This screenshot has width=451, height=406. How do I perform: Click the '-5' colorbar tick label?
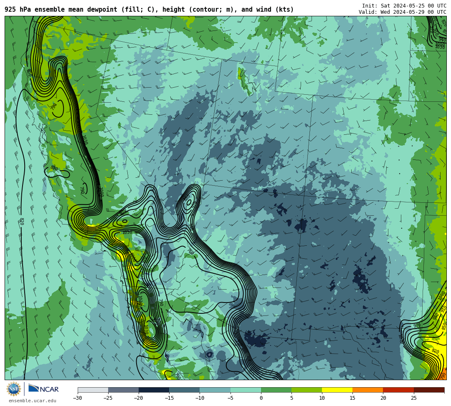[x=230, y=398]
